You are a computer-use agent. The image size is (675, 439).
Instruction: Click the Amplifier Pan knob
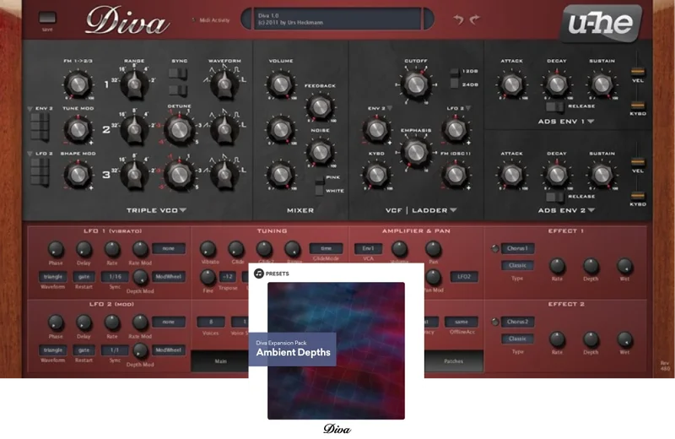coord(433,248)
